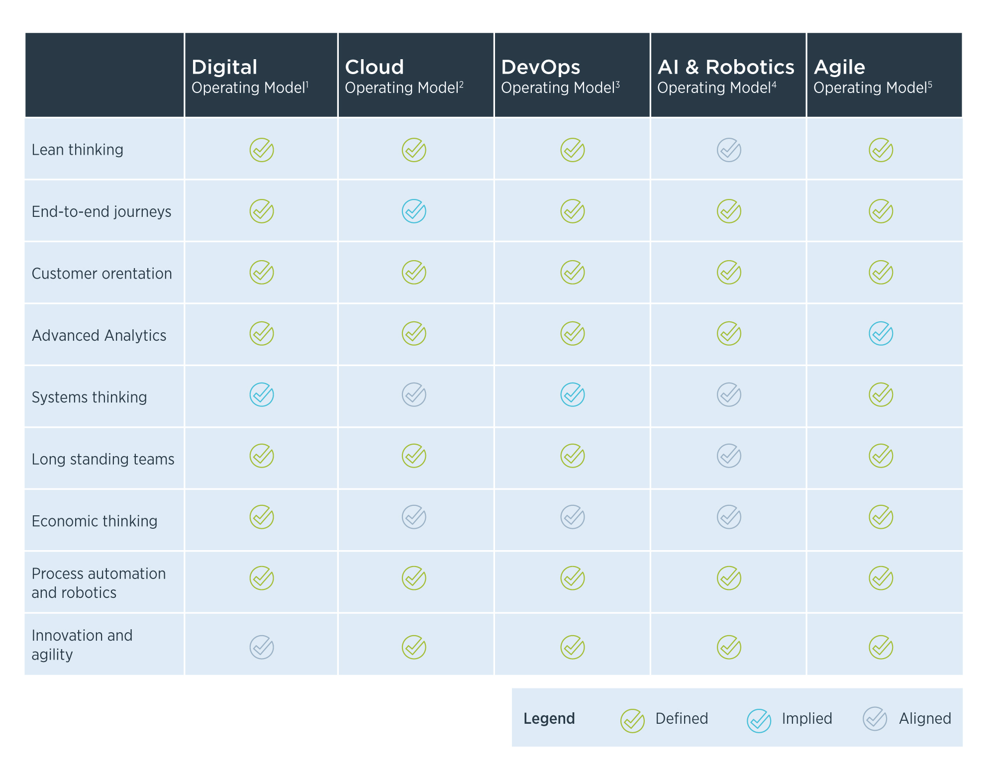Click the gray checkmark for Digital Innovation and agility
The width and height of the screenshot is (995, 771).
click(x=262, y=647)
